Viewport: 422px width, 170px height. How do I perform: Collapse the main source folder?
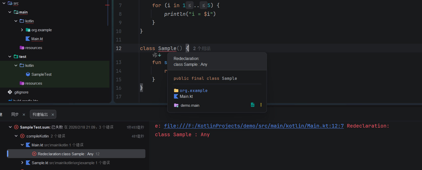[x=10, y=12]
